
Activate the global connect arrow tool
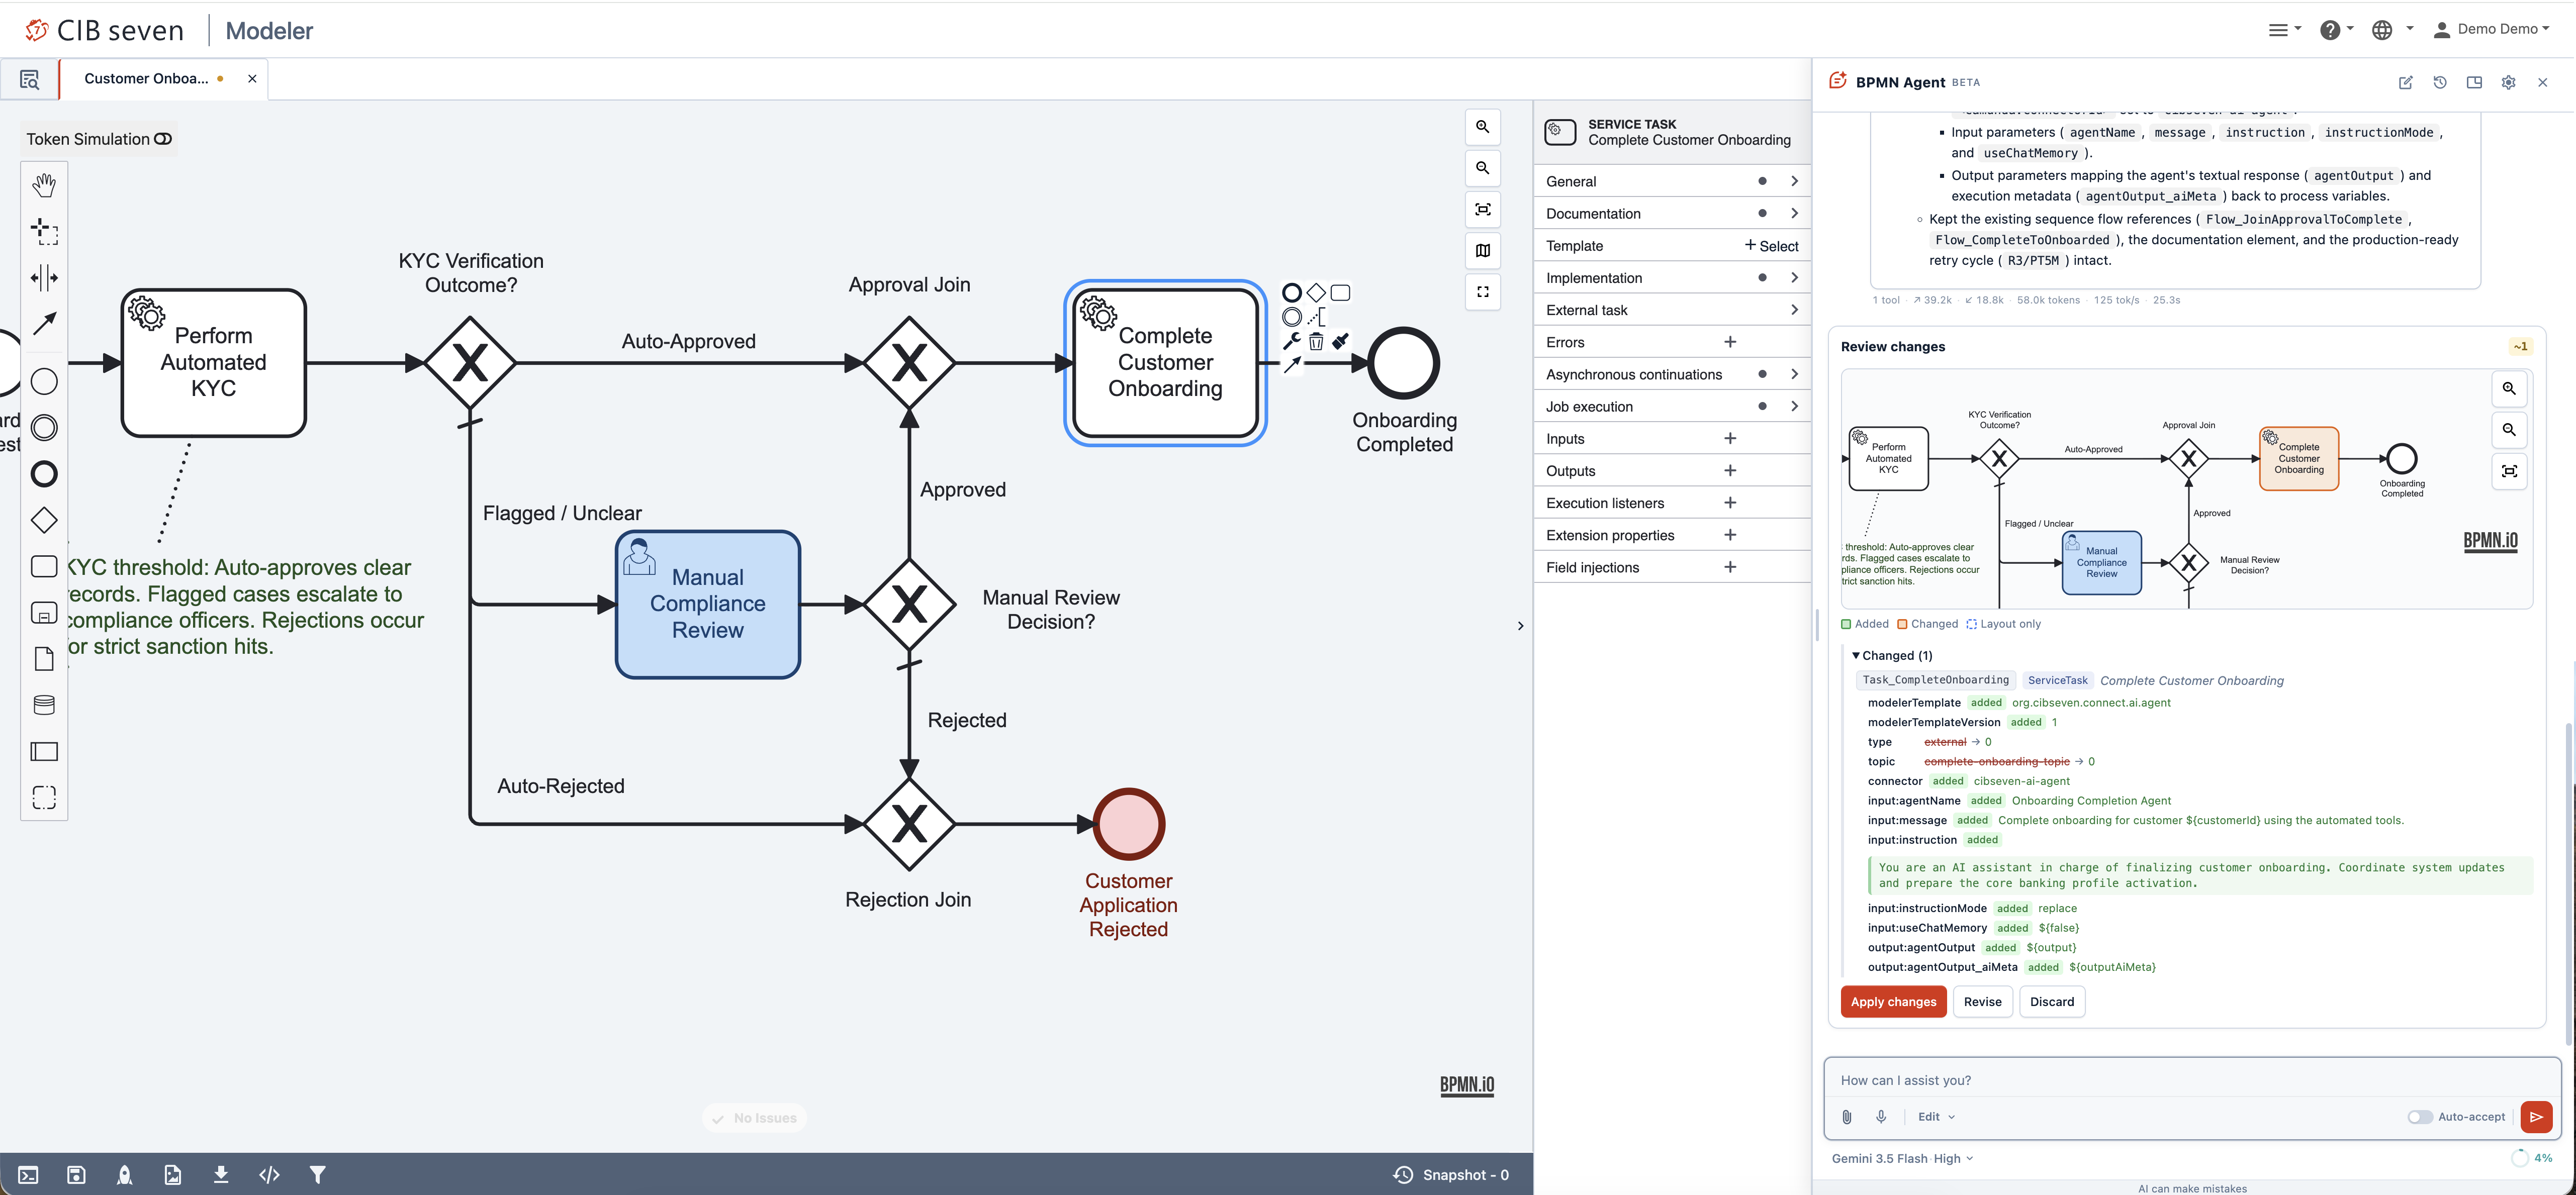coord(44,324)
